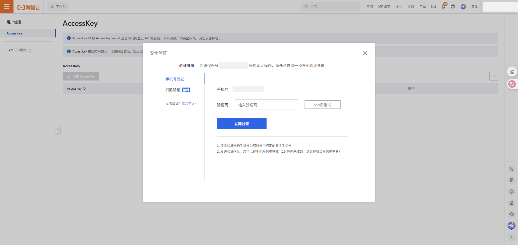Expand the right sidebar with bottom chevron

click(512, 237)
